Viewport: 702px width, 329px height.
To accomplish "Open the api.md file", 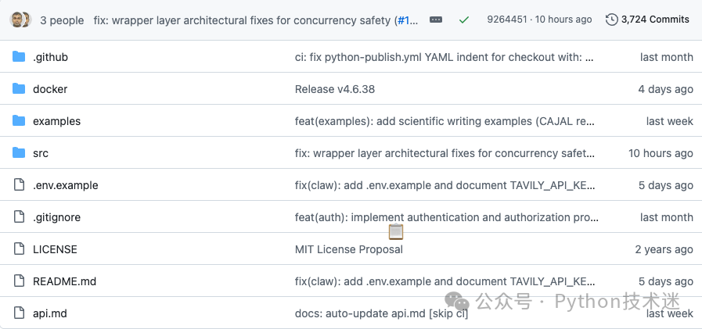I will click(50, 314).
